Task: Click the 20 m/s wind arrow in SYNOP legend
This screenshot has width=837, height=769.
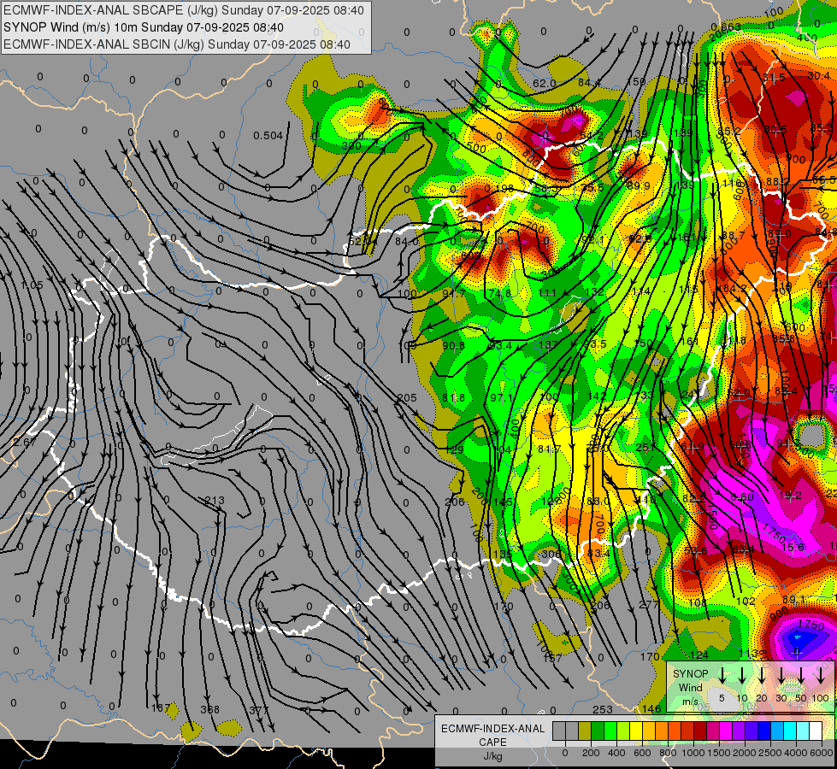Action: 762,676
